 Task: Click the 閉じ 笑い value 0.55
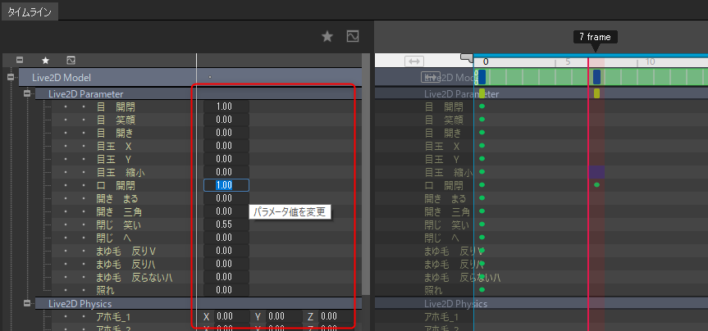coord(226,224)
